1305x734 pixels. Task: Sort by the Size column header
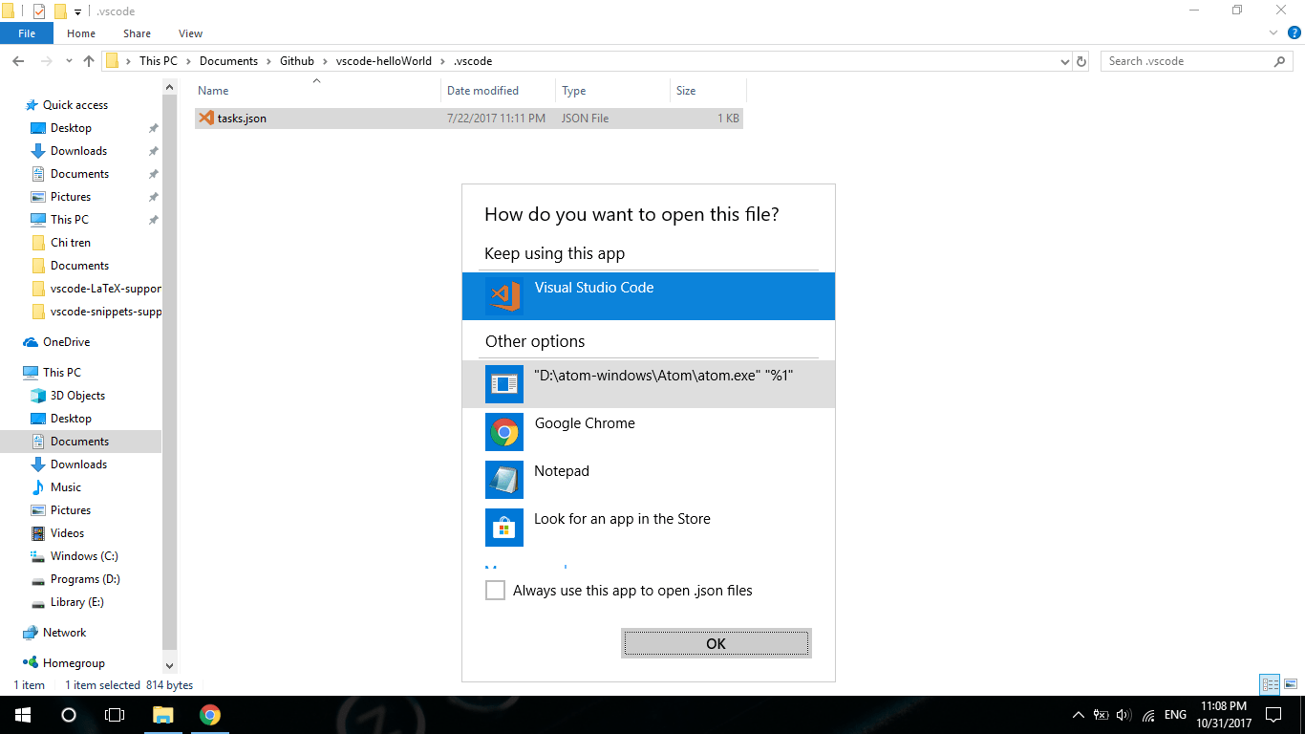point(708,91)
